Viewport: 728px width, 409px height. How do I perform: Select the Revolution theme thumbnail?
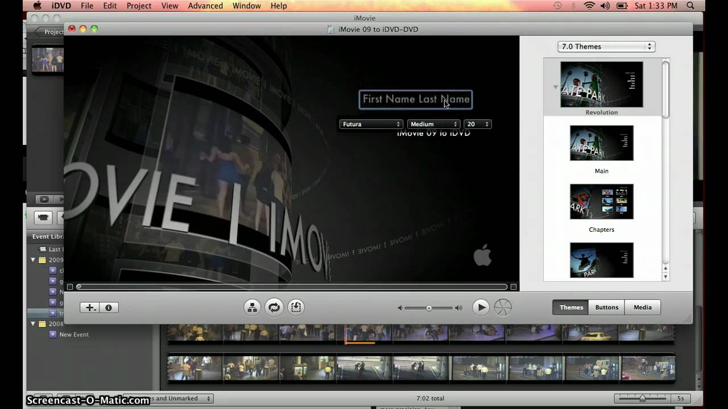(602, 85)
